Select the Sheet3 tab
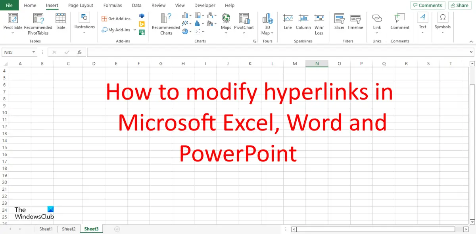The height and width of the screenshot is (234, 476). pos(91,229)
